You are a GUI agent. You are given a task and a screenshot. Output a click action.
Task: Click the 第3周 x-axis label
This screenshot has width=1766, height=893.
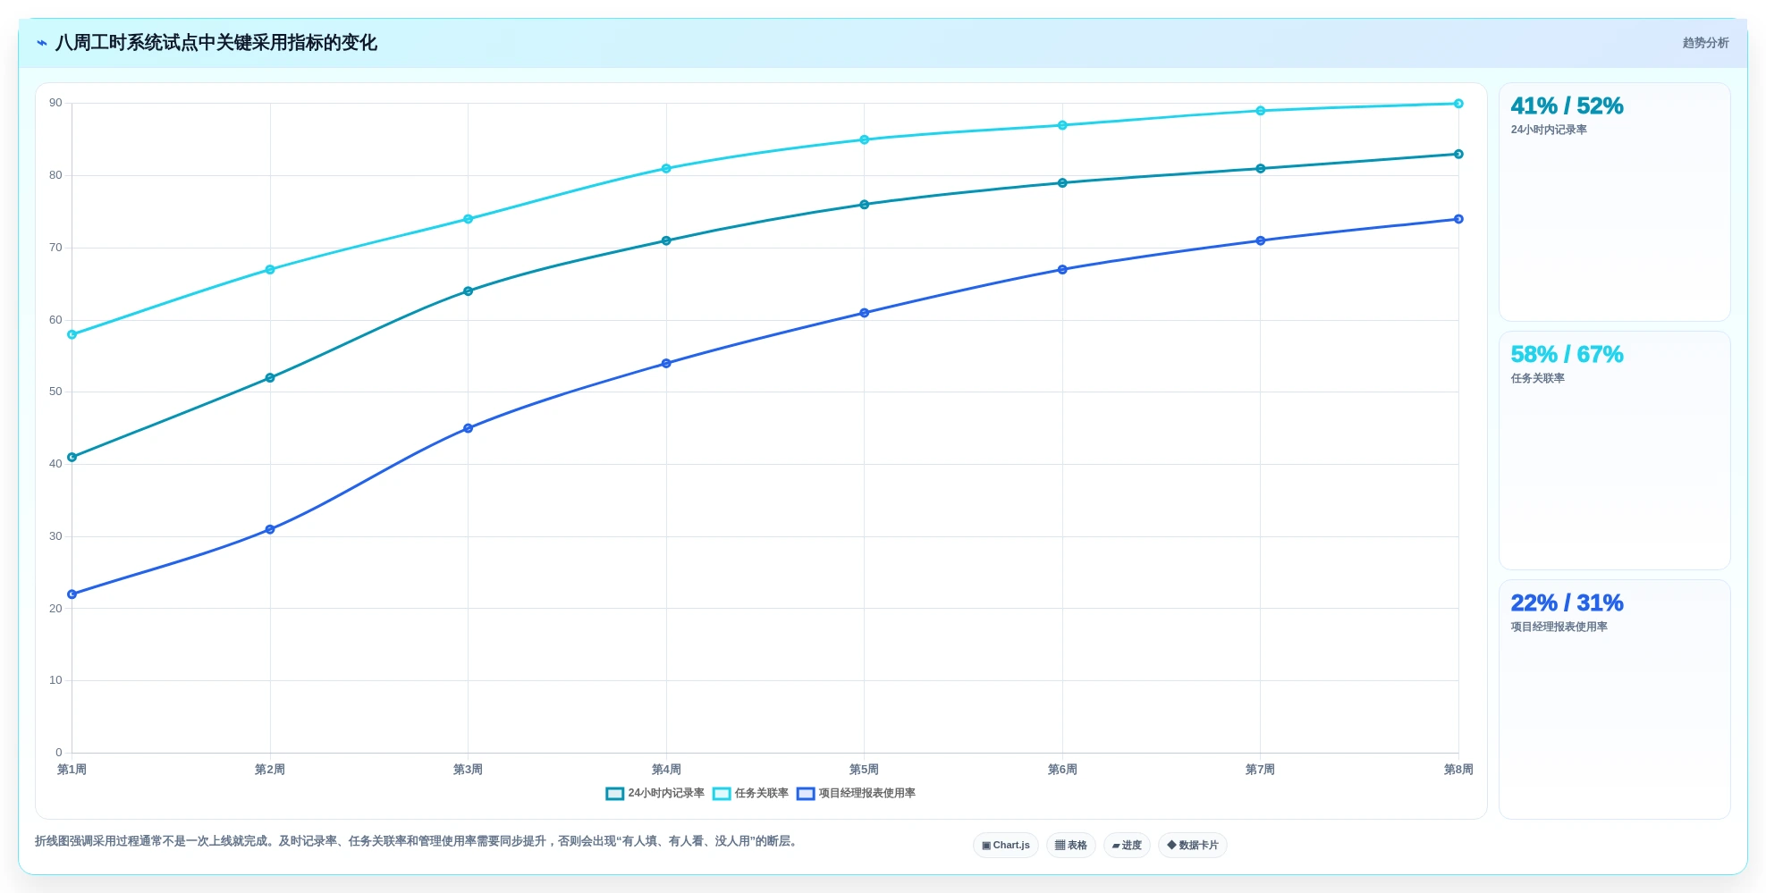pos(469,770)
